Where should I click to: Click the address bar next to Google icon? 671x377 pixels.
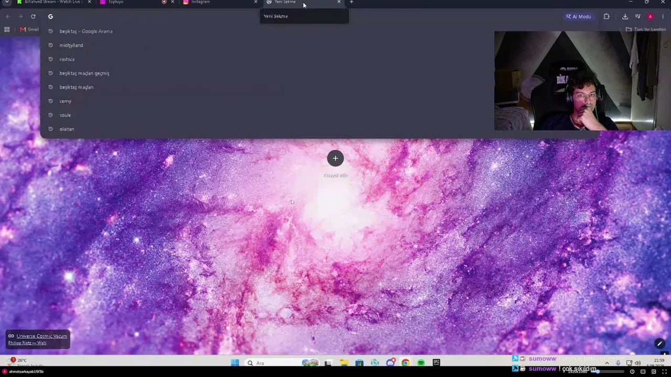pyautogui.click(x=304, y=17)
